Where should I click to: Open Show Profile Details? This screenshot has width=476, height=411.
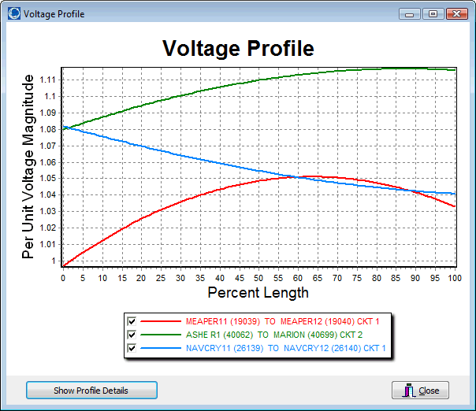91,391
